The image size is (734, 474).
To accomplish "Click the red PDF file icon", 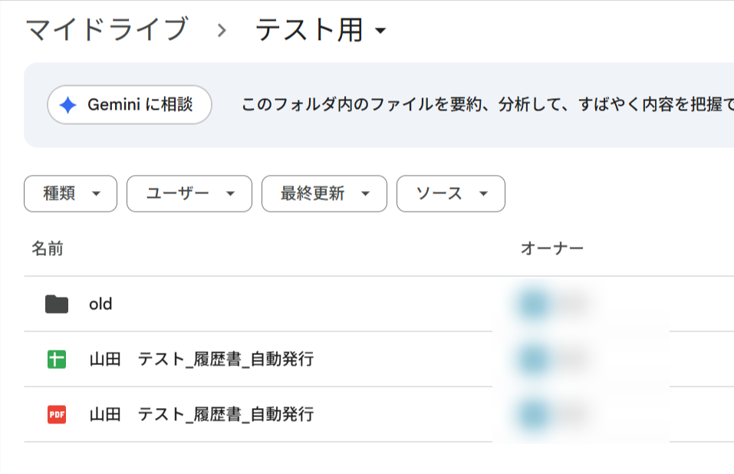I will 57,415.
